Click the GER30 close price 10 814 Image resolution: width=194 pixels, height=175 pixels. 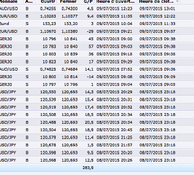click(x=71, y=77)
